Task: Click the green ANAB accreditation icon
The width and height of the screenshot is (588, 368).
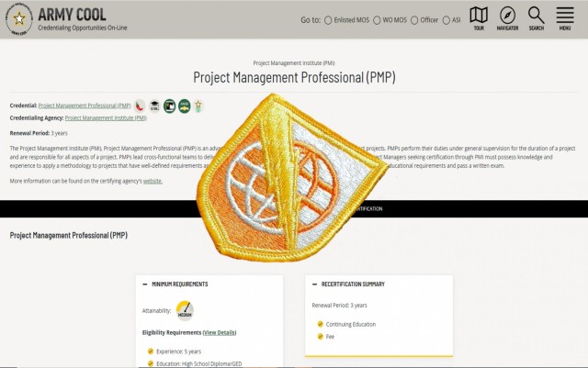Action: [x=184, y=106]
